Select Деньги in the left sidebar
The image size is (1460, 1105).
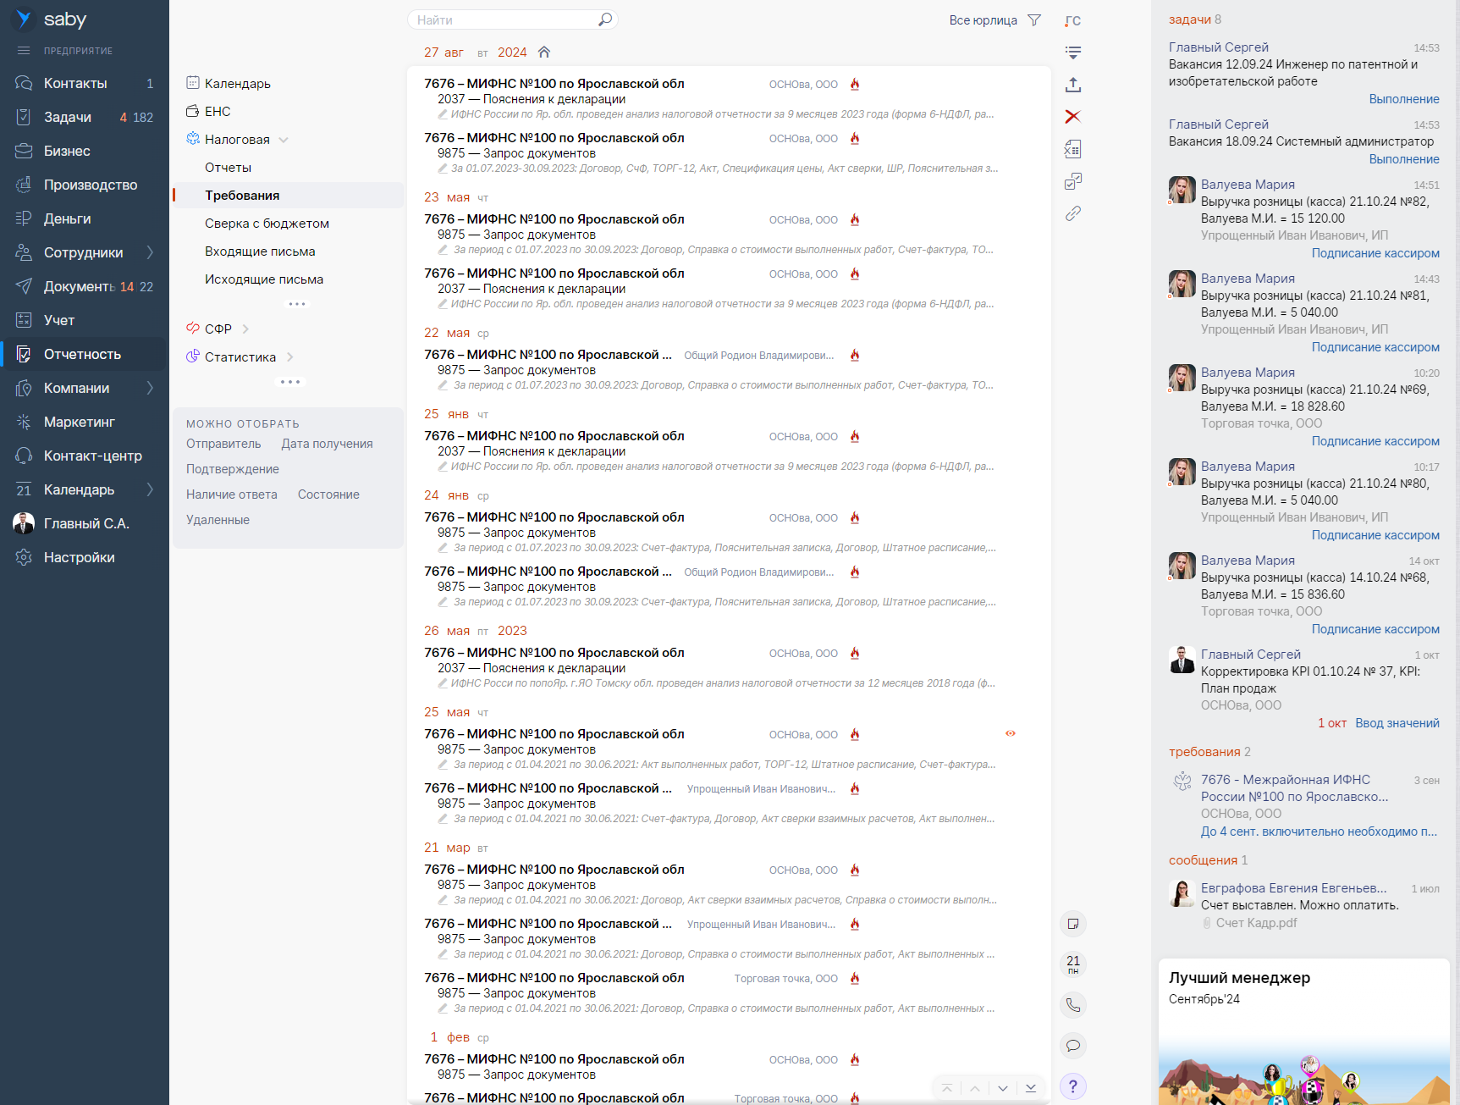pyautogui.click(x=67, y=218)
